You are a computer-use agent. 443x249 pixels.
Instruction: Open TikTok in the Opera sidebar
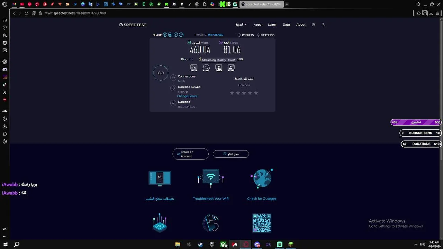[5, 85]
